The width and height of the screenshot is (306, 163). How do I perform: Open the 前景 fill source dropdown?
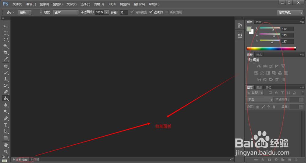point(25,12)
